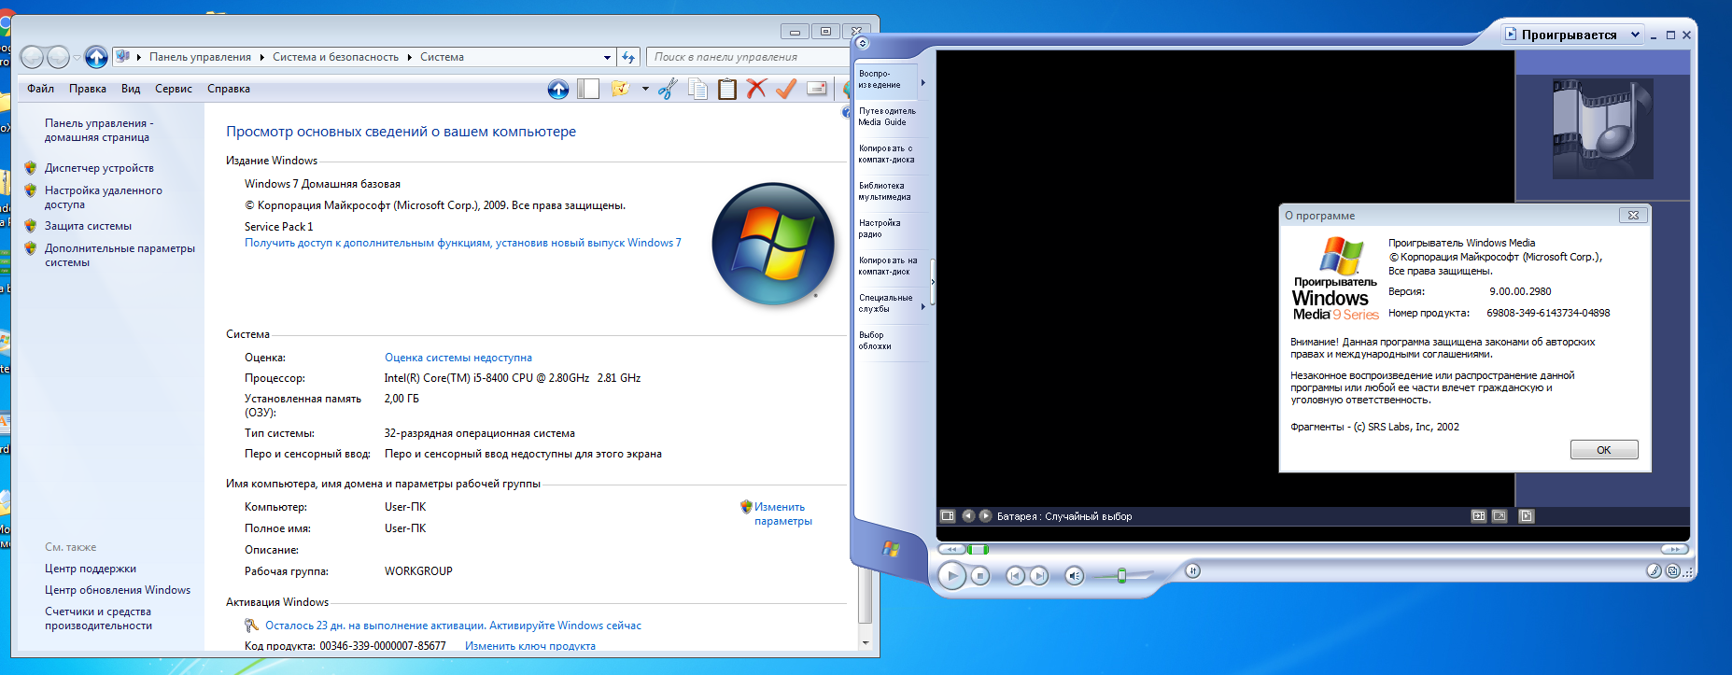Click the orange checkmark toolbar icon
Screen dimensions: 1732x675
[x=786, y=89]
